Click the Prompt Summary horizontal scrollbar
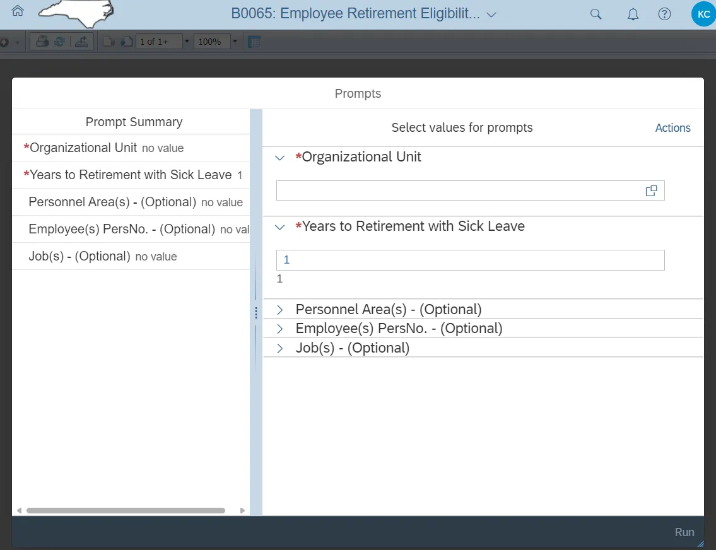Screen dimensions: 716x550 pos(126,510)
